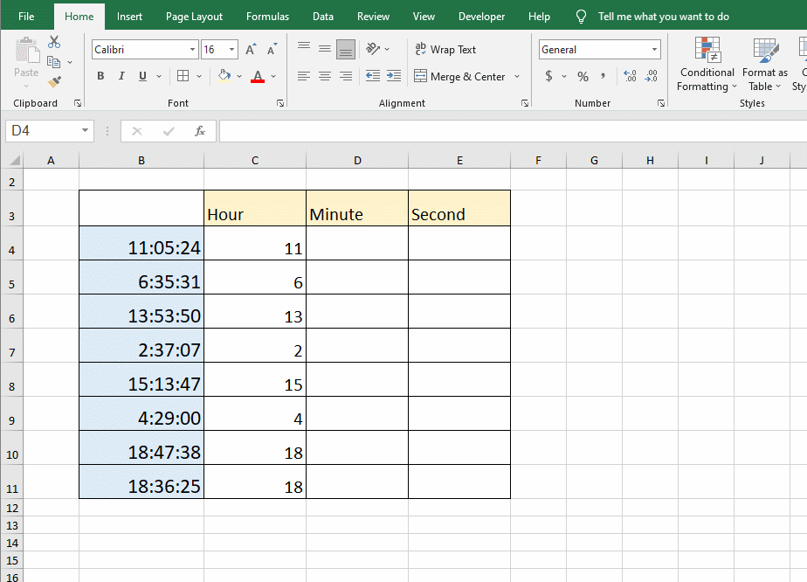Click the Increase Decimal icon
This screenshot has width=807, height=582.
[x=629, y=76]
